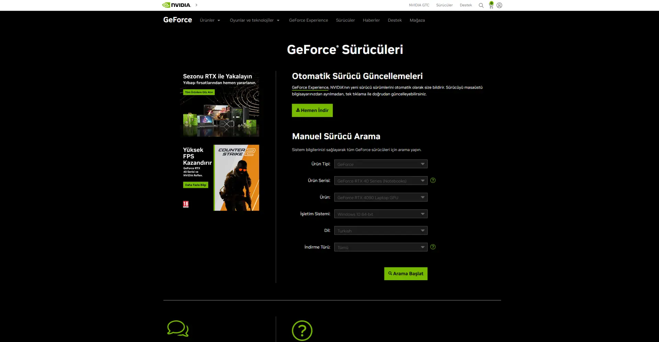659x342 pixels.
Task: Expand the Oyunlar ve teknolojiler menu
Action: pyautogui.click(x=255, y=20)
